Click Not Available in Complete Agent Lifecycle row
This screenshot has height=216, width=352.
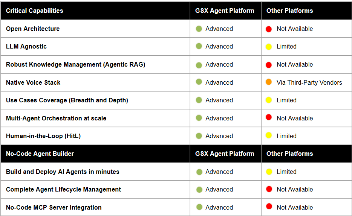coord(295,190)
